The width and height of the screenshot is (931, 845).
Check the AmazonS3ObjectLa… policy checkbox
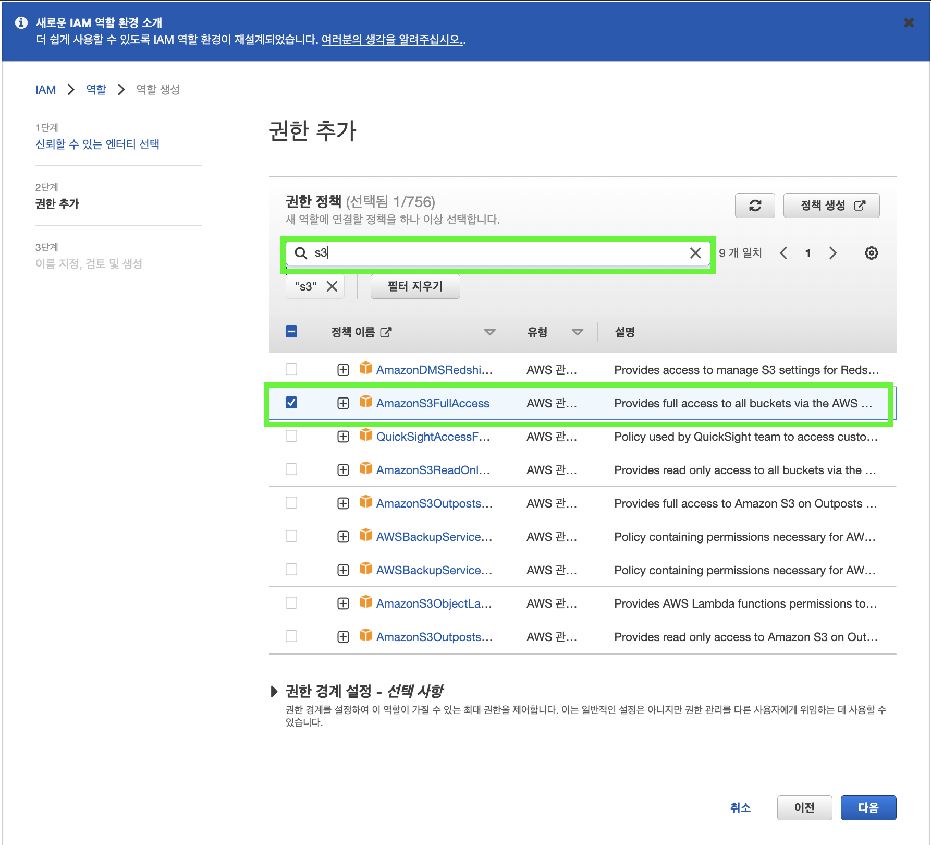[291, 603]
